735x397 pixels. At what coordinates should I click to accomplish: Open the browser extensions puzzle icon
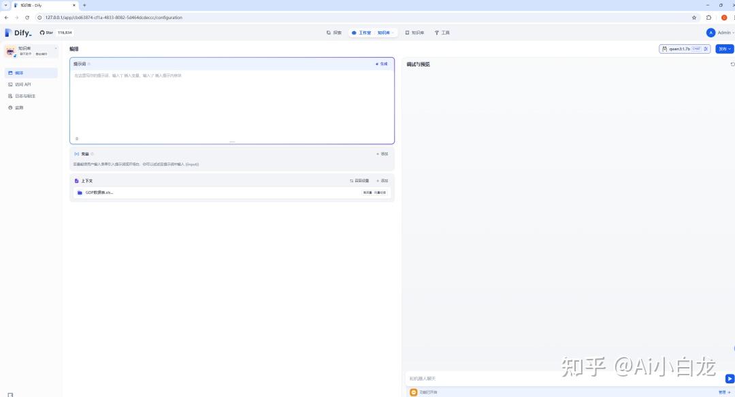click(x=709, y=18)
